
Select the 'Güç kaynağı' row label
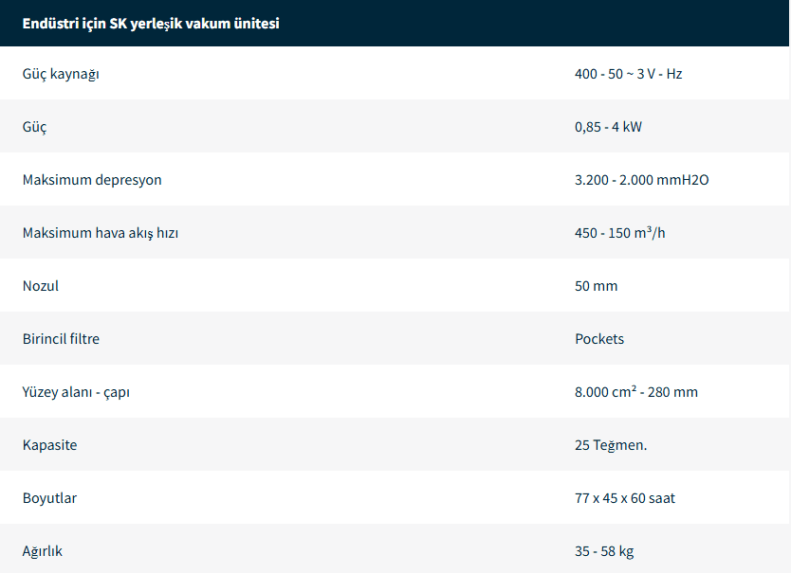coord(61,74)
